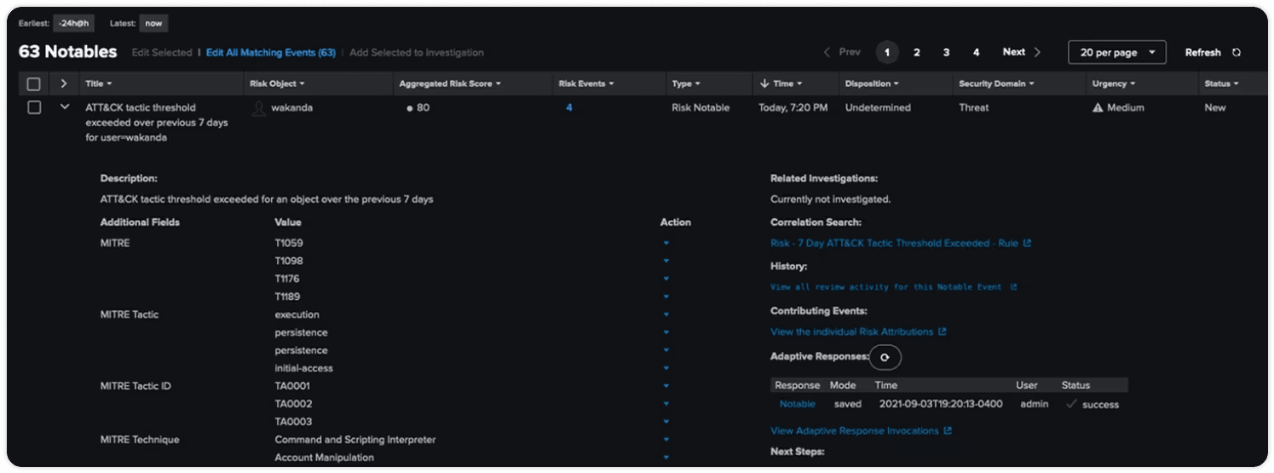1274x473 pixels.
Task: Toggle the select-all checkbox in table header
Action: [x=34, y=84]
